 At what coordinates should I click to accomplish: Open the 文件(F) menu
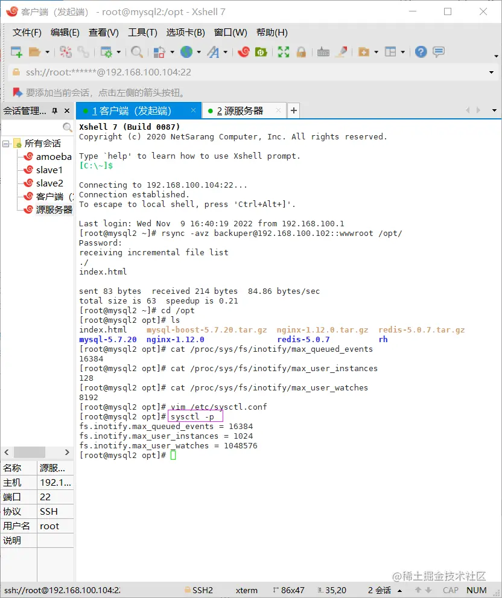click(x=27, y=33)
